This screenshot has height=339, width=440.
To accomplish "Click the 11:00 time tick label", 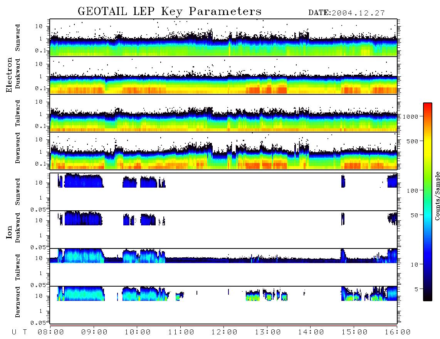I will tap(181, 332).
